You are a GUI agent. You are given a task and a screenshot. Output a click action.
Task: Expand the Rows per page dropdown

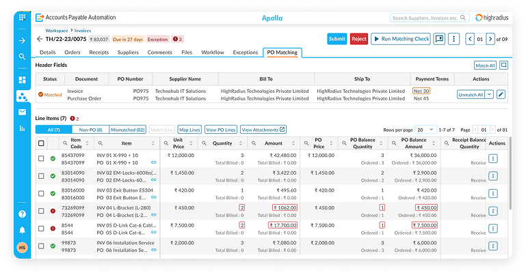425,130
